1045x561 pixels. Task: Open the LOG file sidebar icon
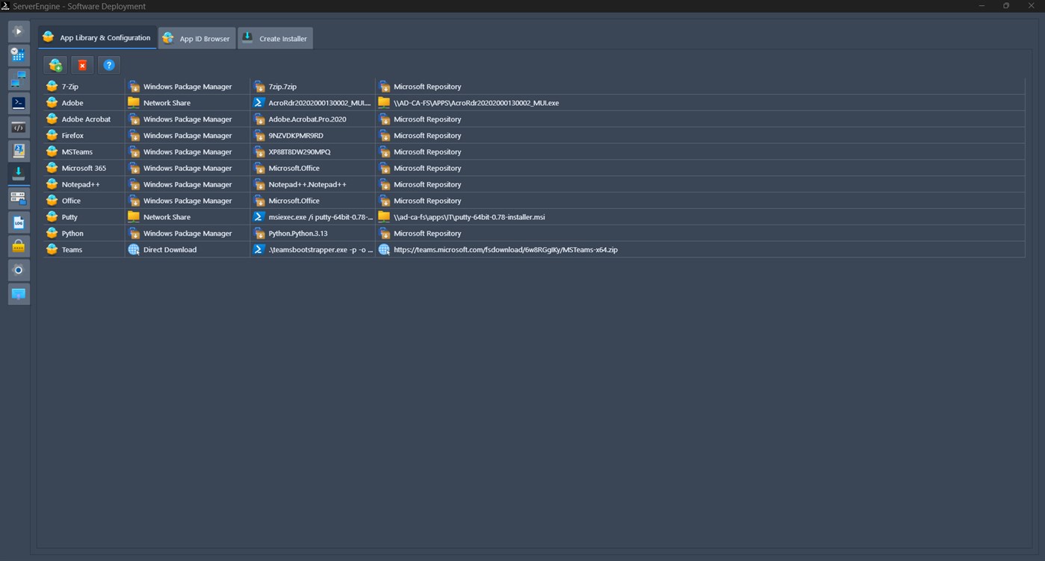point(19,222)
